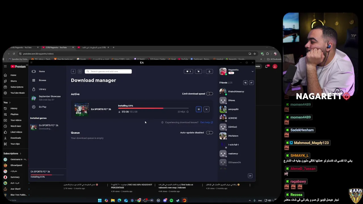Open EA notifications bell
The width and height of the screenshot is (363, 204).
point(209,71)
